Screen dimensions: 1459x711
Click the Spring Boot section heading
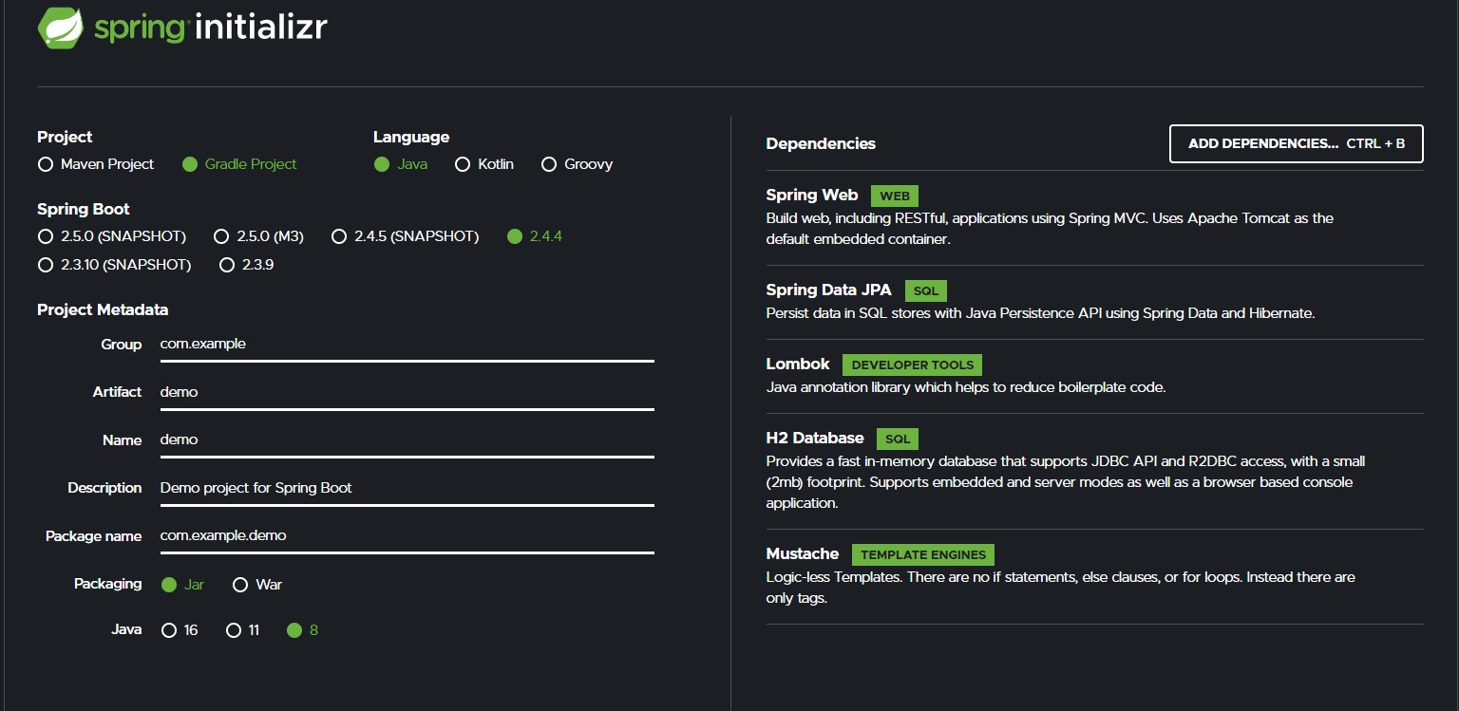point(84,210)
